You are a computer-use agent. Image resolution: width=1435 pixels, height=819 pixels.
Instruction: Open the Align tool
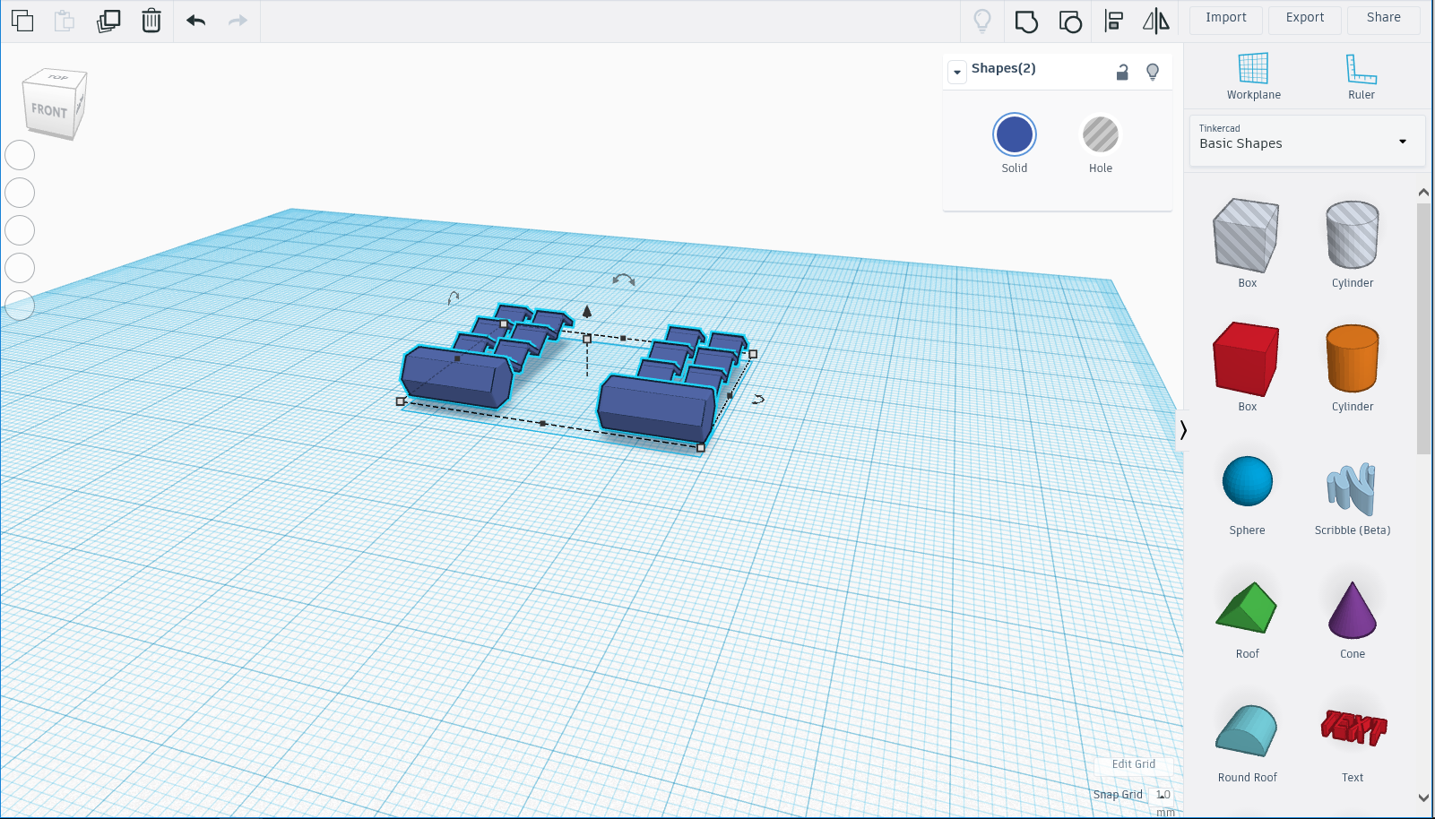click(x=1113, y=21)
